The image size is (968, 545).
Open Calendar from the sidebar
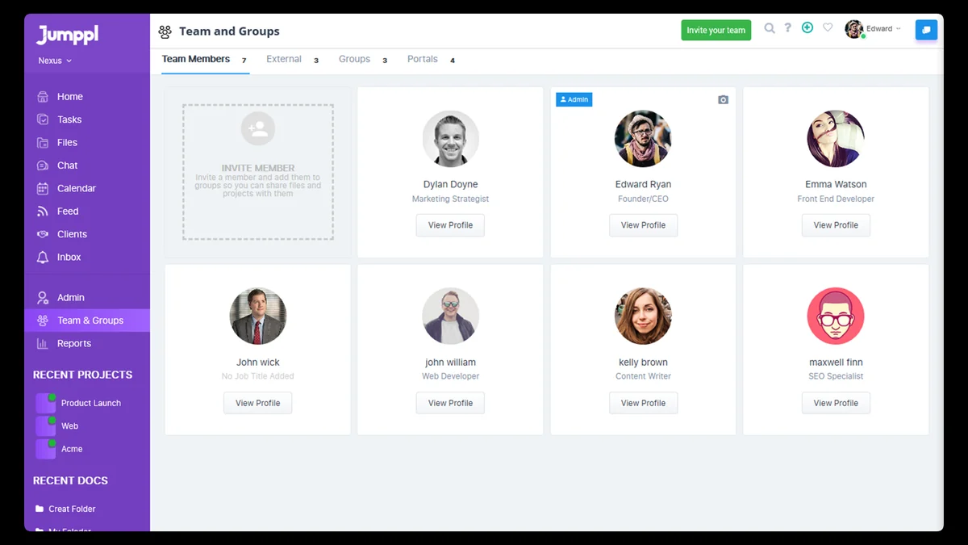[76, 188]
